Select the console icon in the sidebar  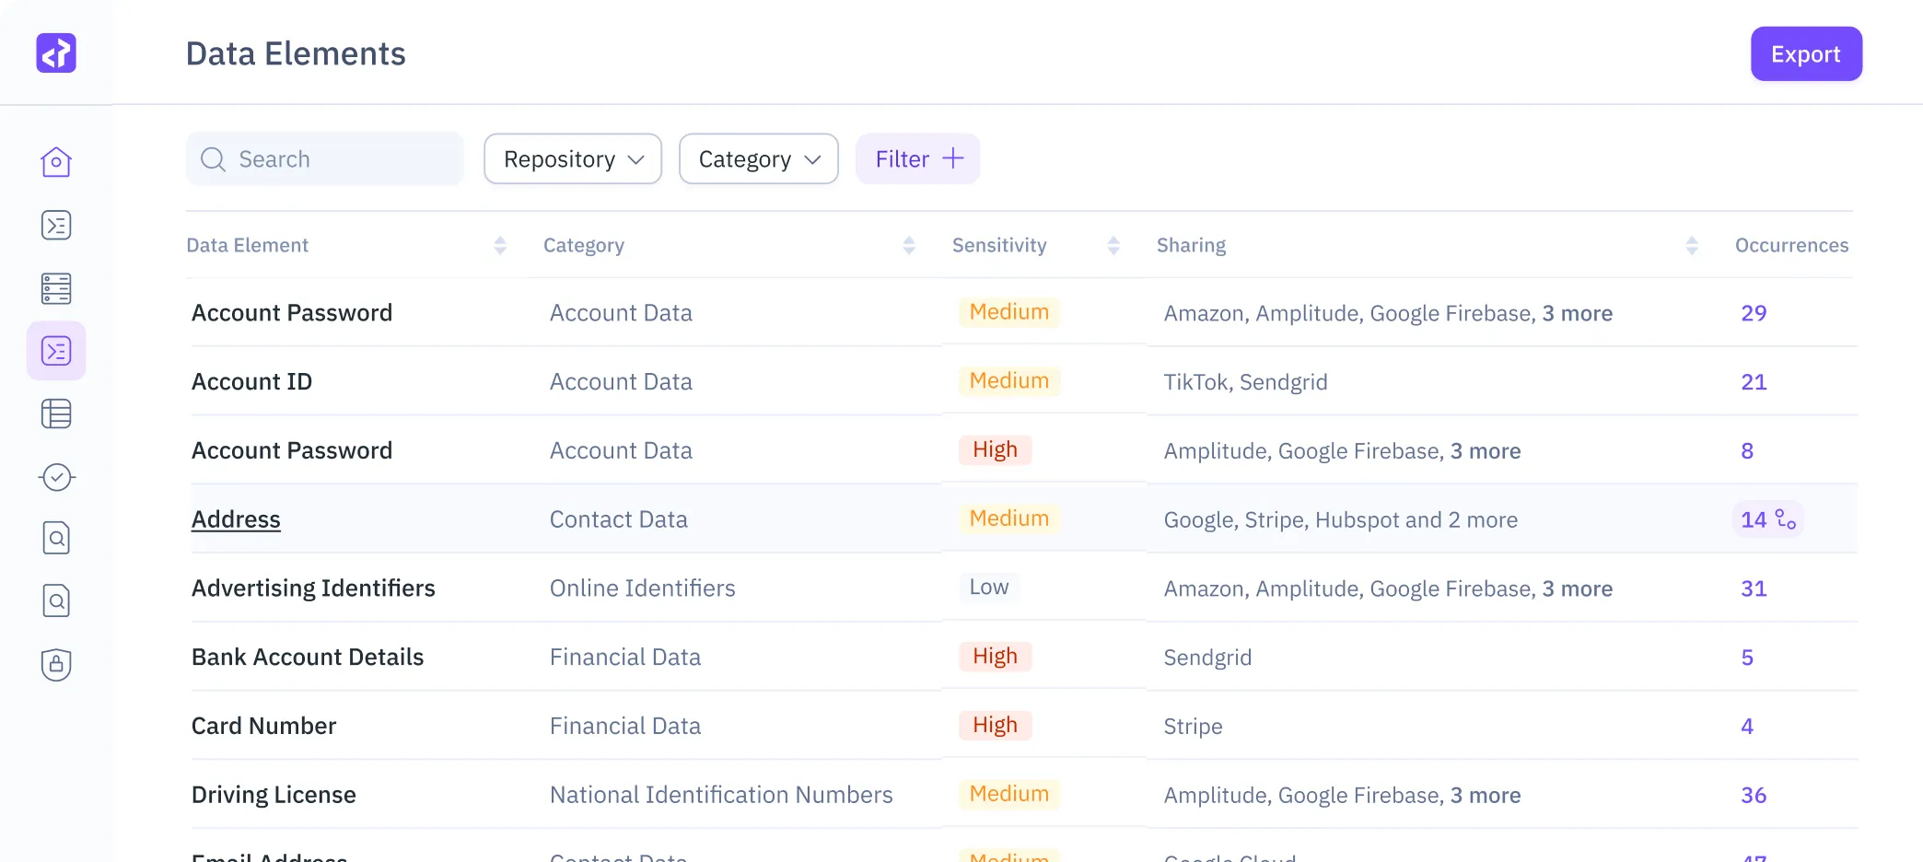[56, 225]
